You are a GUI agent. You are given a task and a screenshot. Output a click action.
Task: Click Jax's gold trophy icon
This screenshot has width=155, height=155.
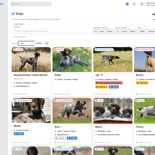pyautogui.click(x=102, y=75)
